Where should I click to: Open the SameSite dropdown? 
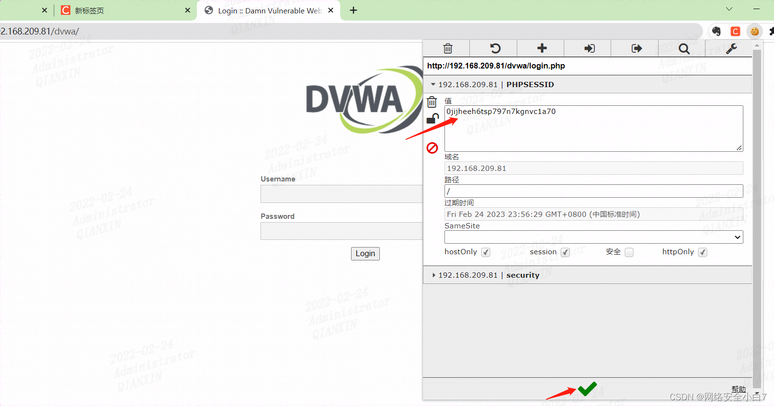[x=594, y=237]
